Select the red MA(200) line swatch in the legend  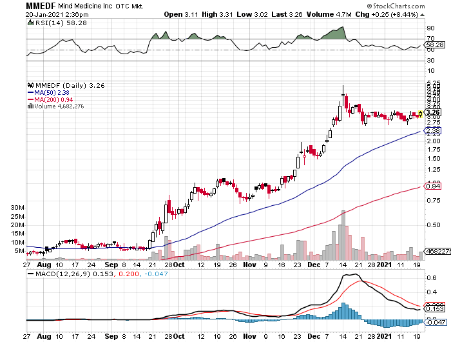pyautogui.click(x=30, y=99)
